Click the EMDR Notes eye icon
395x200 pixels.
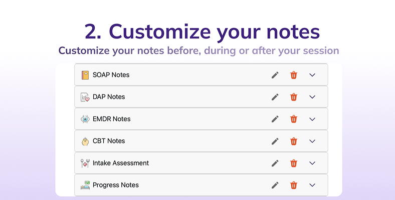pos(85,119)
